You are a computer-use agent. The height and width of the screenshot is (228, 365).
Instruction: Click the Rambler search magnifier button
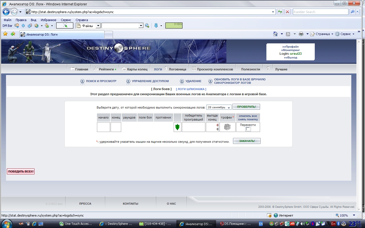(x=353, y=12)
